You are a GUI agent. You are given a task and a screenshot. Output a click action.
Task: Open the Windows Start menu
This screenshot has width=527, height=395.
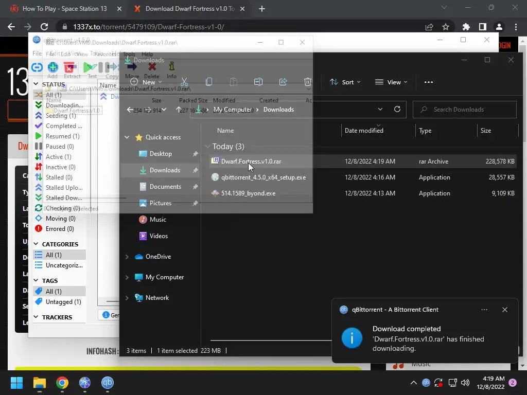[16, 383]
